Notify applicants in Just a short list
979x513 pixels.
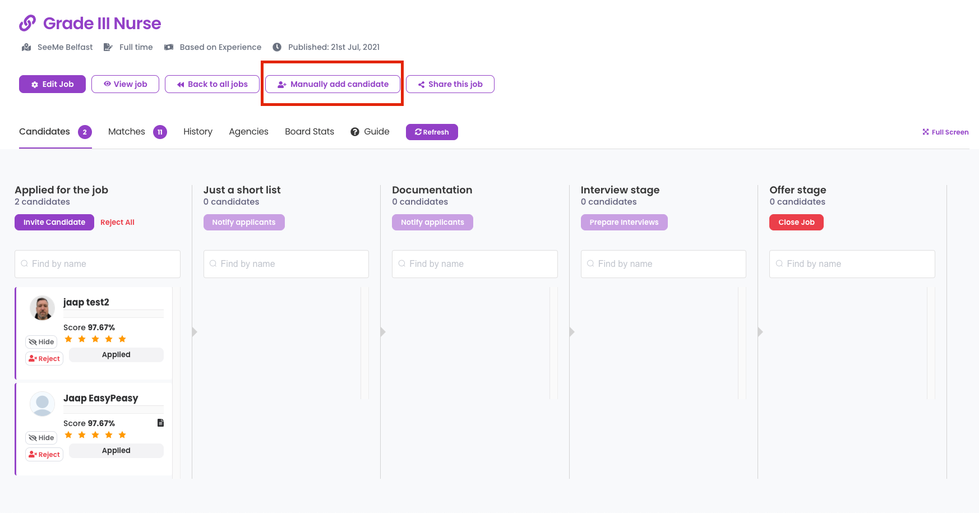point(244,223)
